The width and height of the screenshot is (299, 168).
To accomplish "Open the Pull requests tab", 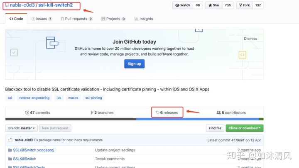I will point(77,19).
